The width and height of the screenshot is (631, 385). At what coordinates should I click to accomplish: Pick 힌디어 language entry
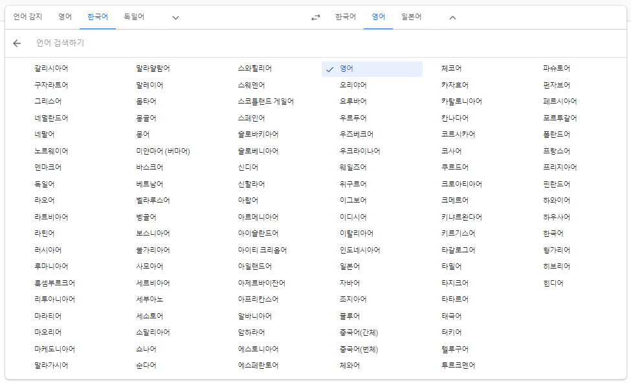(553, 283)
